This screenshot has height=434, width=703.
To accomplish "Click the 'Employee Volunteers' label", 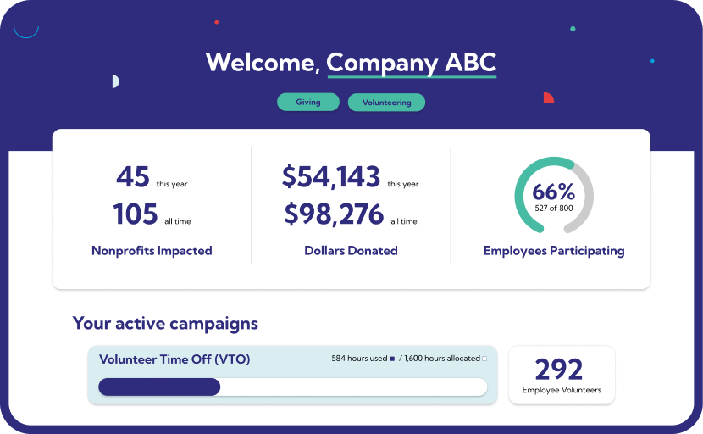I will pyautogui.click(x=562, y=390).
